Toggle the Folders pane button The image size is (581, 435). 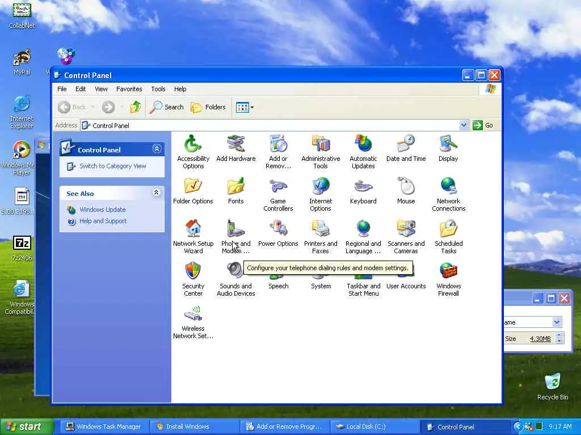(208, 107)
